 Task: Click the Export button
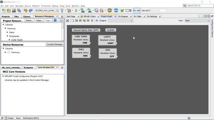(x=48, y=20)
